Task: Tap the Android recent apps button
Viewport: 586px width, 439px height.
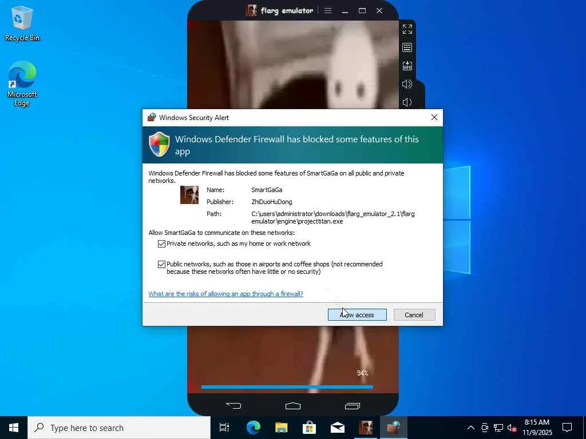Action: tap(352, 405)
